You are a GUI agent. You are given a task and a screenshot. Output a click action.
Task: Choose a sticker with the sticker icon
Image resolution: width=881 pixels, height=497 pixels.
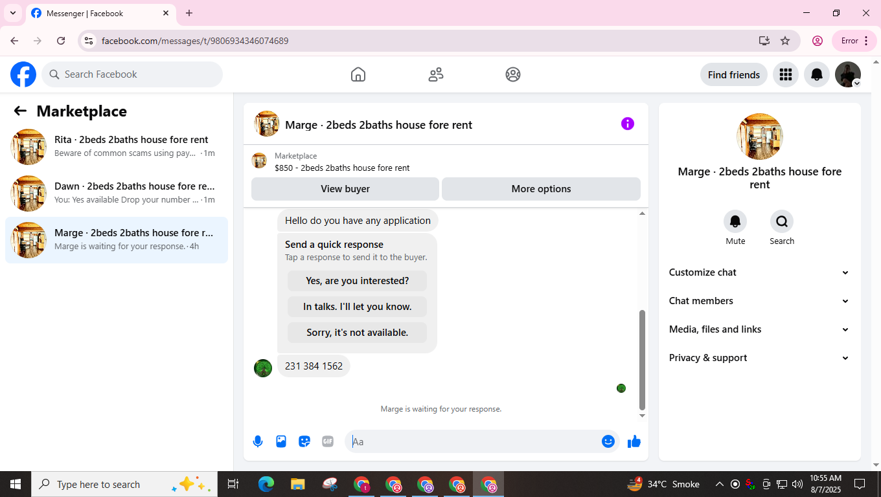pos(304,441)
